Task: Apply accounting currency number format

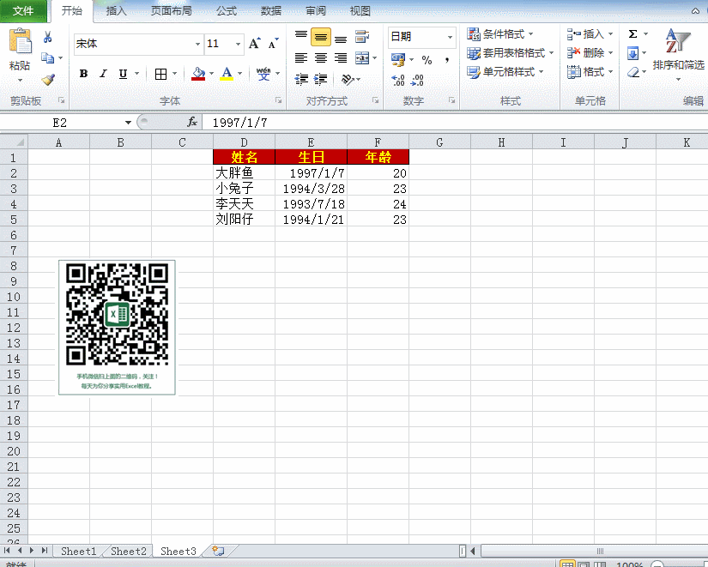Action: coord(398,59)
